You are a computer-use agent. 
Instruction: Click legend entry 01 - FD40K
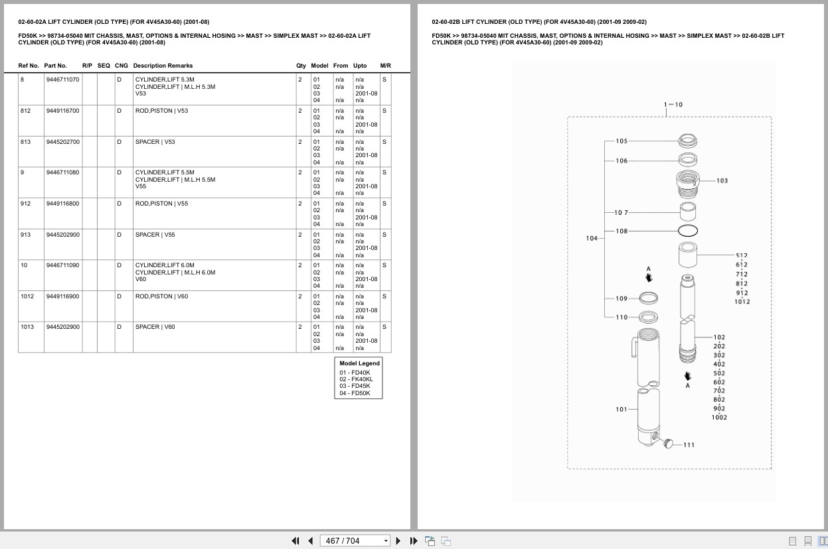355,373
